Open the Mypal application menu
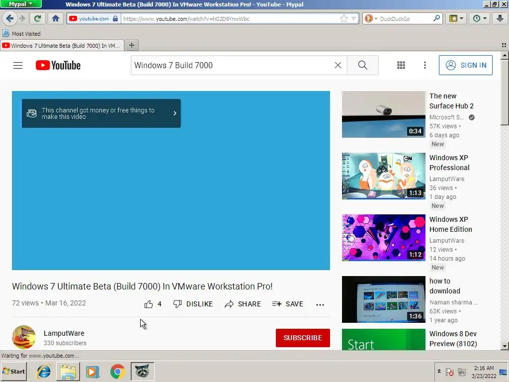509x382 pixels. click(21, 4)
